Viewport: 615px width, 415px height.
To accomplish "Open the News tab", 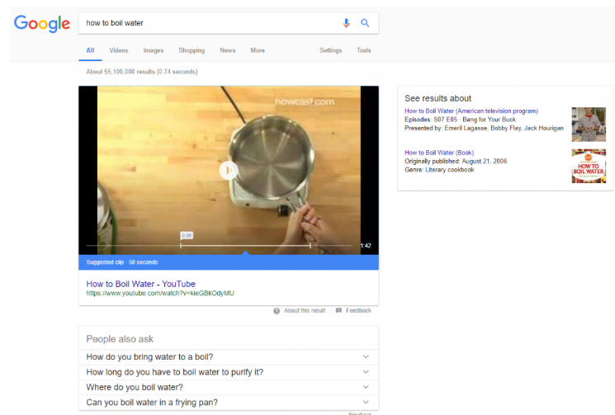I will (228, 50).
